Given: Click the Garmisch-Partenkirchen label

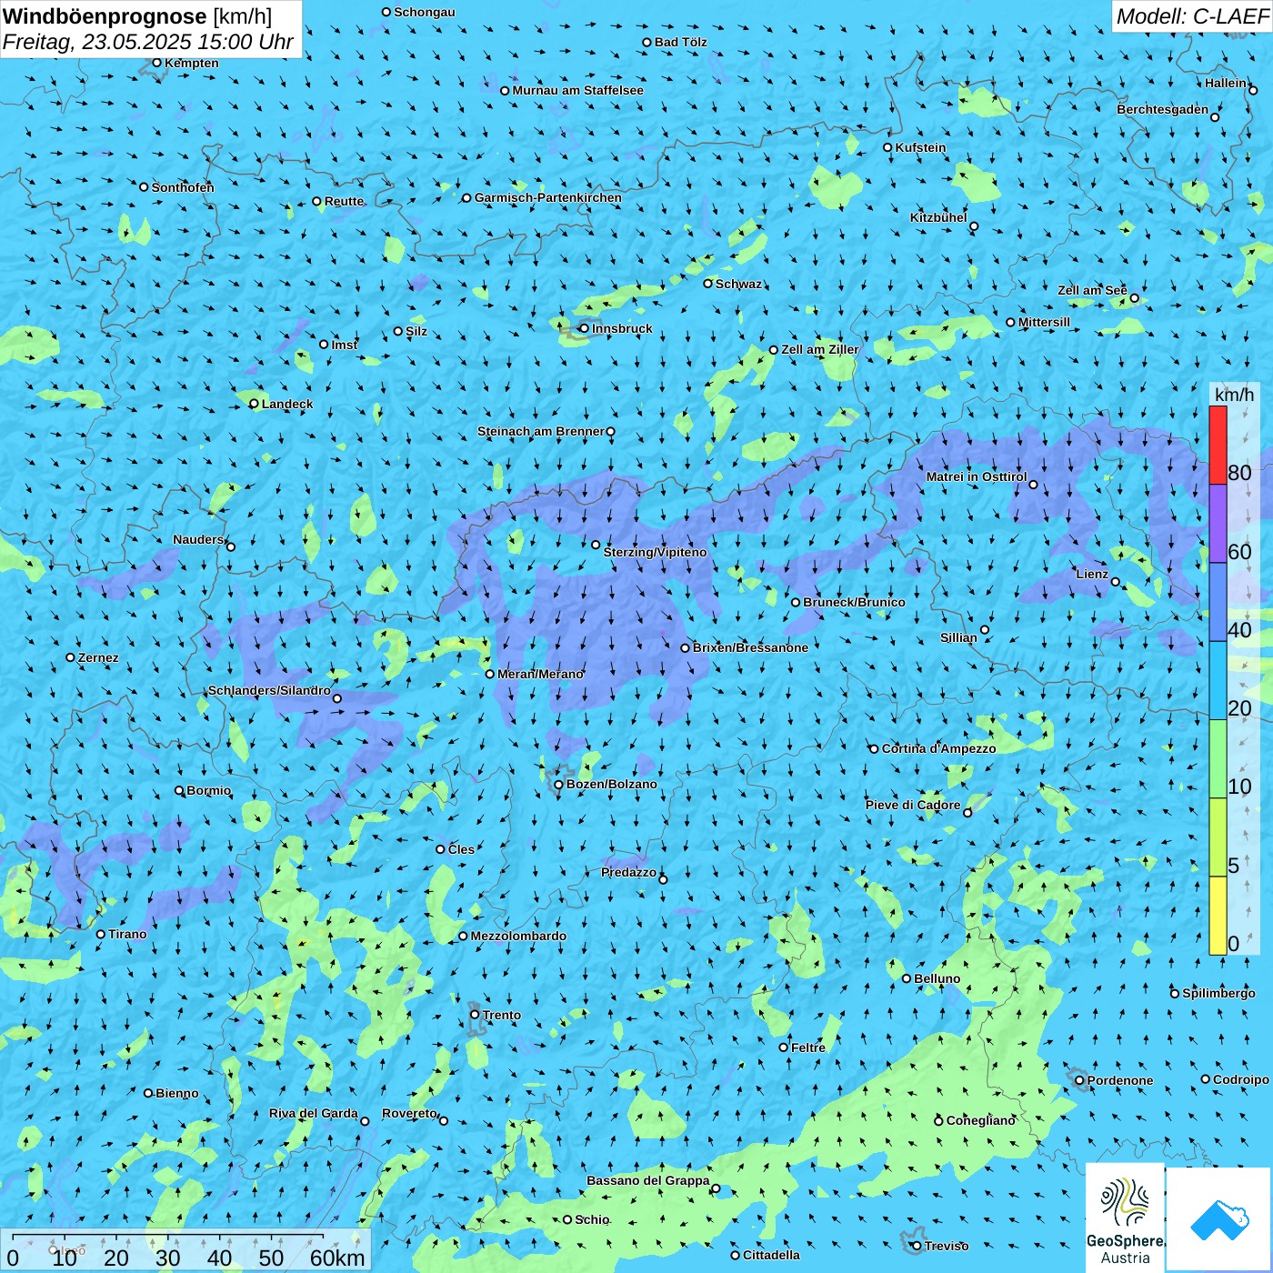Looking at the screenshot, I should tap(548, 197).
